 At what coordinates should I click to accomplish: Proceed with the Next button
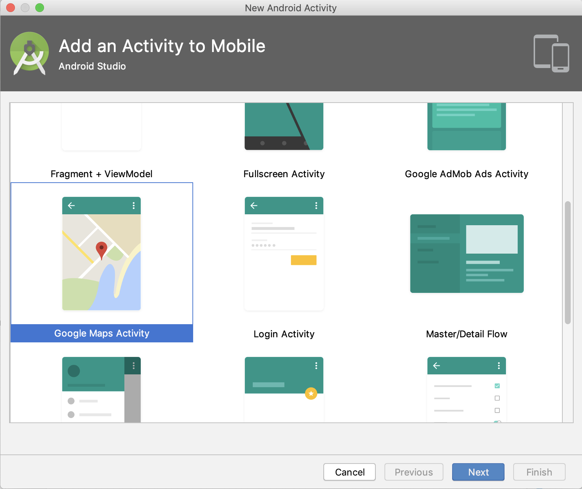[x=478, y=472]
